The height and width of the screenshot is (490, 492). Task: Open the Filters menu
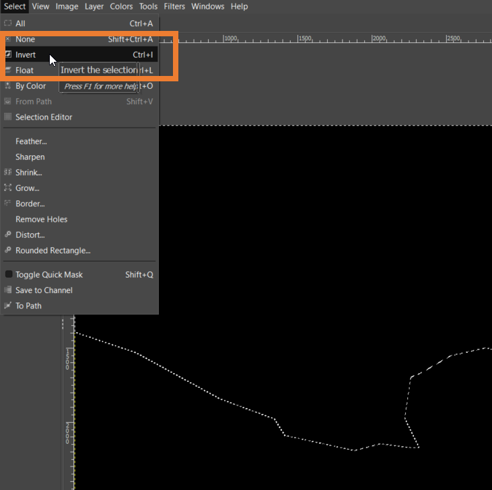click(174, 7)
